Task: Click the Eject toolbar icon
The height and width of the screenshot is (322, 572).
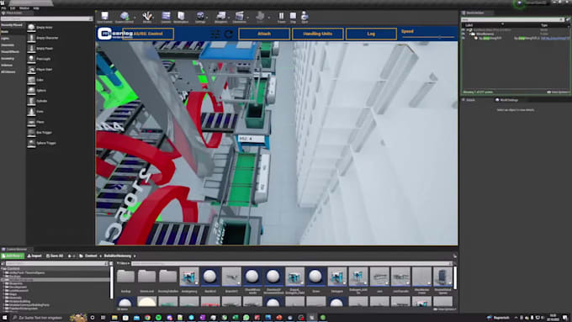Action: coord(305,17)
